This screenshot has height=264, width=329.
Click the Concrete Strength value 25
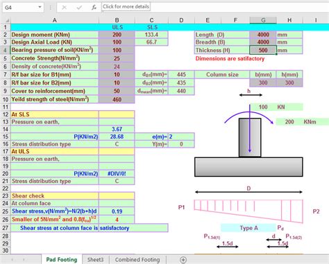point(117,58)
